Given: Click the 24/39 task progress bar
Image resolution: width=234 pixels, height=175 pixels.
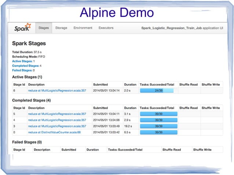Looking at the screenshot, I should (158, 90).
